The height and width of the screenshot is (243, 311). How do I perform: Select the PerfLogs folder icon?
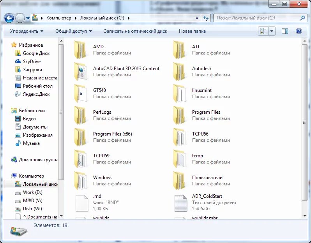click(81, 115)
